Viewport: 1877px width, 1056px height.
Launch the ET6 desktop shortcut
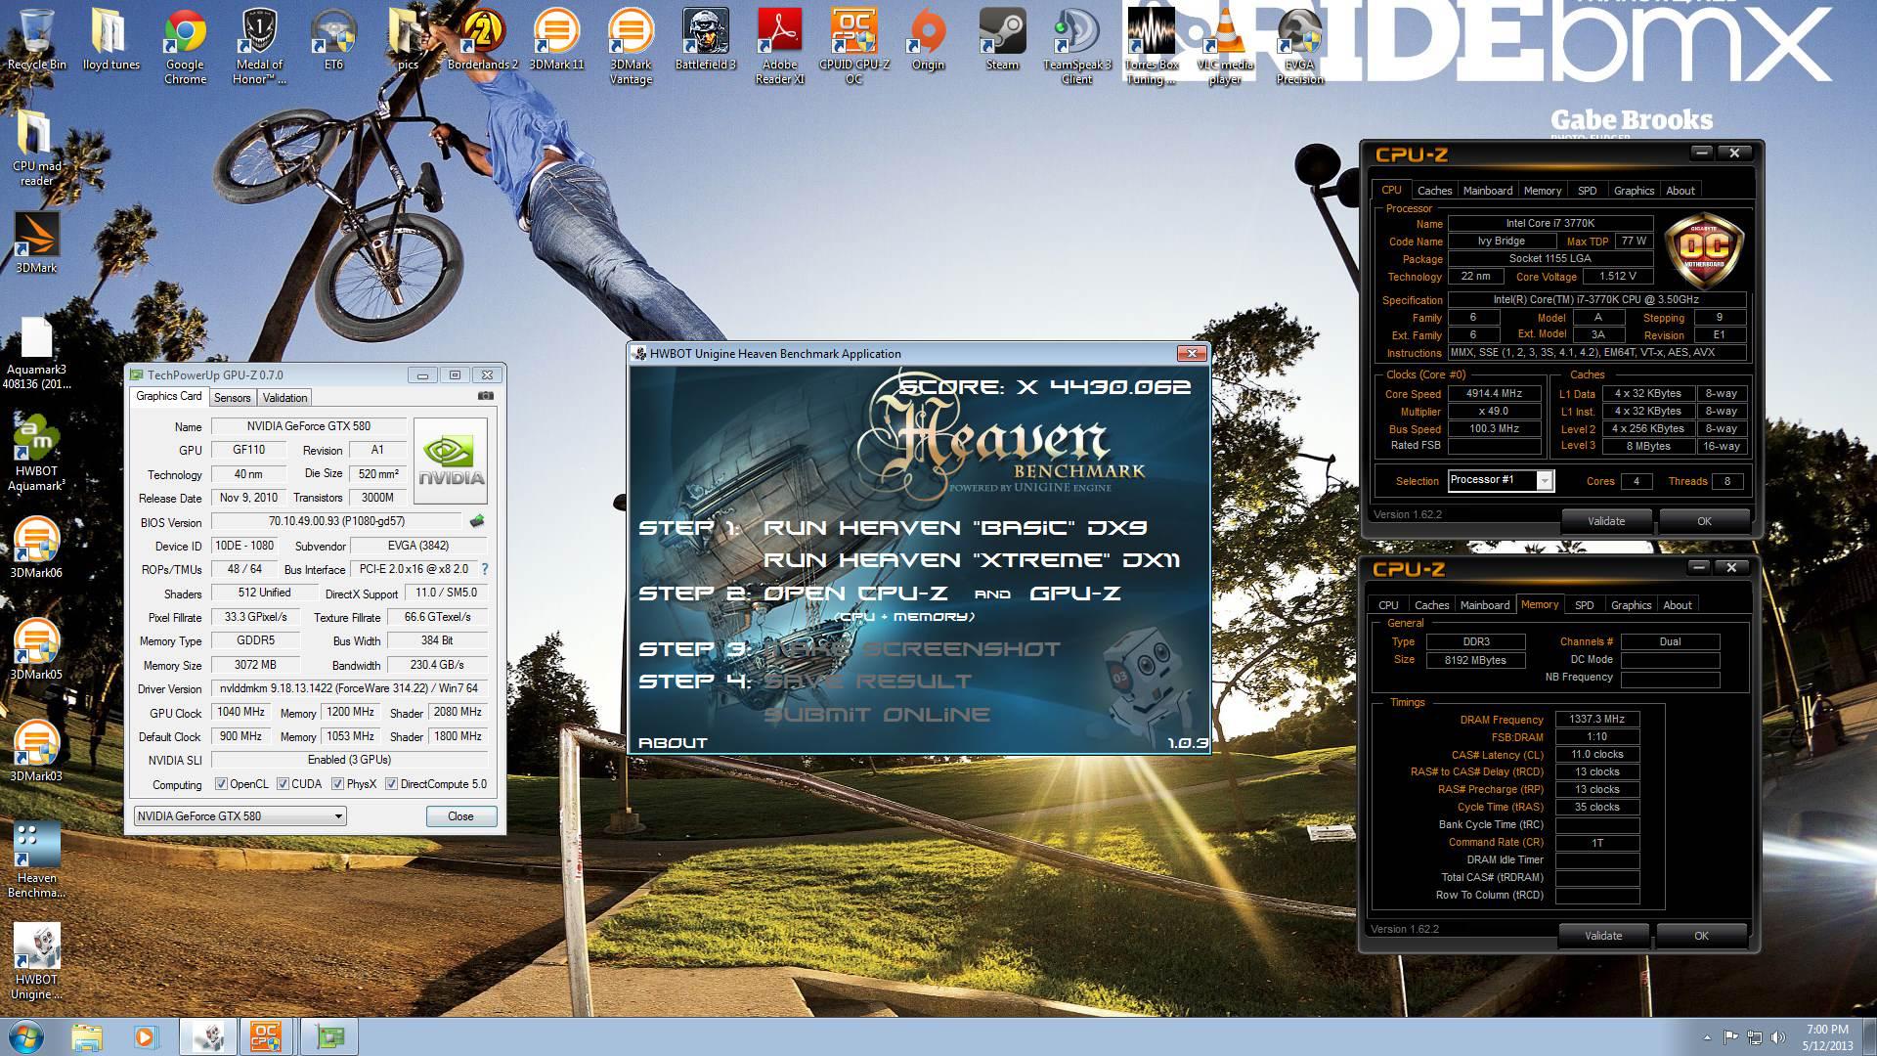(x=333, y=39)
